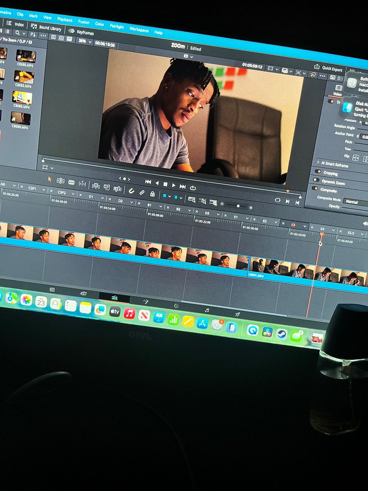Open the Workspace menu
The image size is (368, 491).
(139, 30)
